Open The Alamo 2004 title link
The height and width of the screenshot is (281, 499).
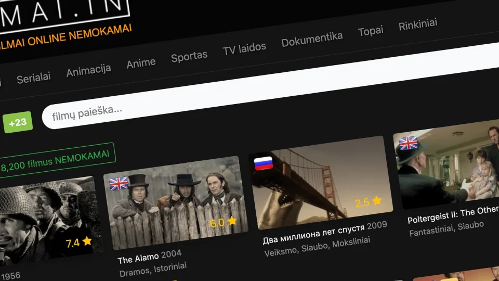[150, 257]
